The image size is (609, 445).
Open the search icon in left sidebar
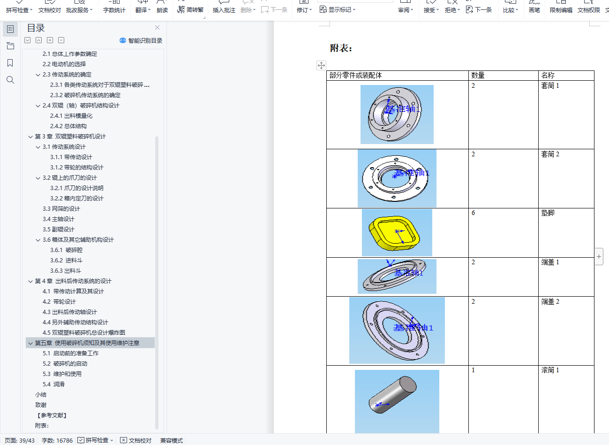pos(10,80)
